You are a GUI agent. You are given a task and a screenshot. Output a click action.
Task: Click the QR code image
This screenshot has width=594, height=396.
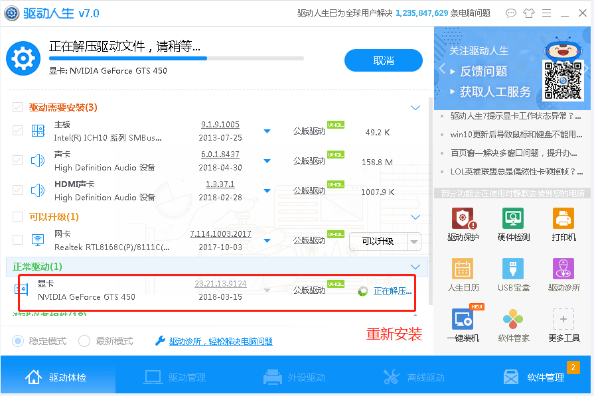pyautogui.click(x=563, y=80)
